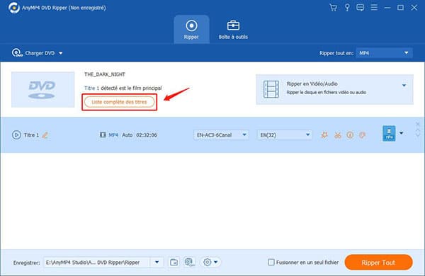The image size is (425, 276).
Task: Click the Auto resolution text in Titre 1 row
Action: (127, 135)
